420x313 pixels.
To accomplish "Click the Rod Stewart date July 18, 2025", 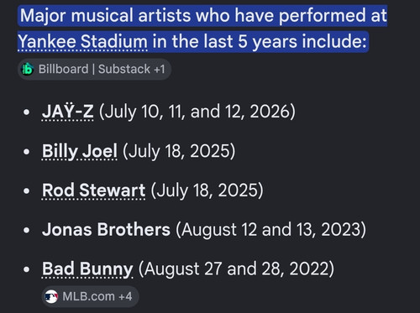I will click(207, 190).
